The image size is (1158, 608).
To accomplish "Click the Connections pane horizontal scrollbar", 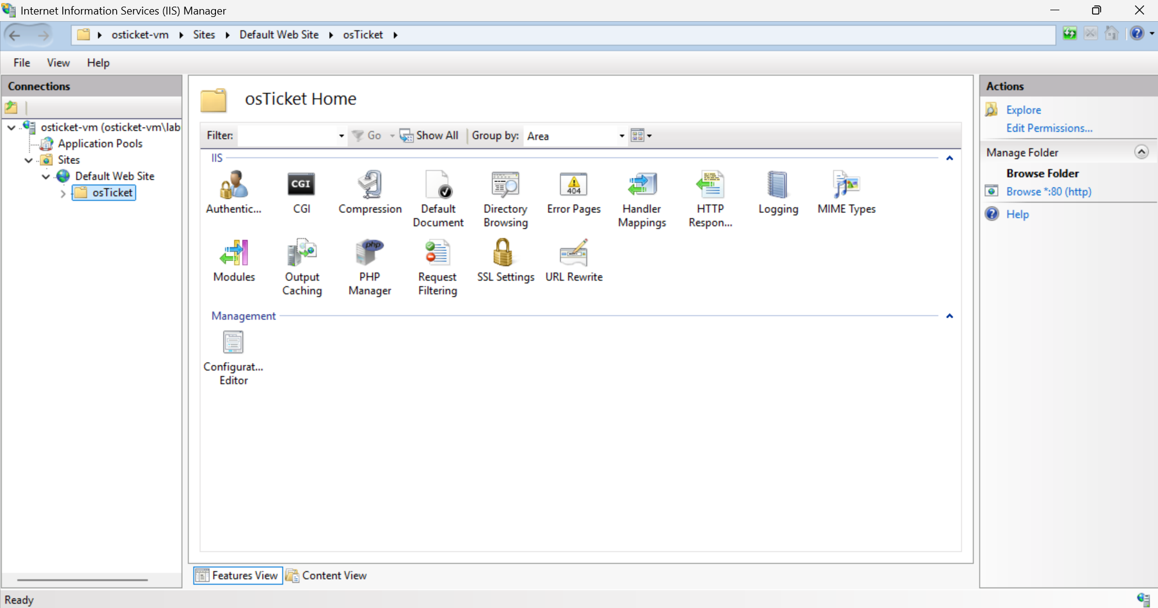I will (82, 580).
